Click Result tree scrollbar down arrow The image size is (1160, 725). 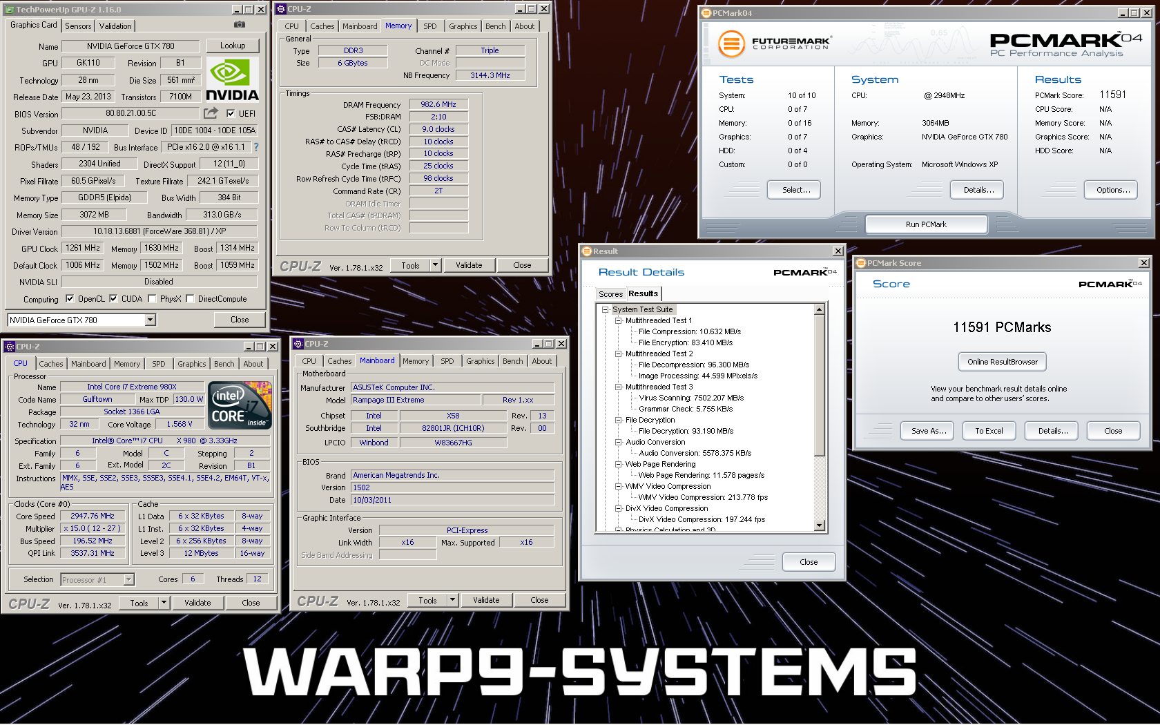click(x=820, y=525)
